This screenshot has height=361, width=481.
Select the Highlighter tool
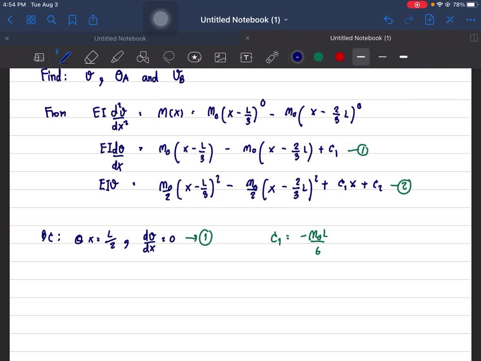pyautogui.click(x=116, y=57)
